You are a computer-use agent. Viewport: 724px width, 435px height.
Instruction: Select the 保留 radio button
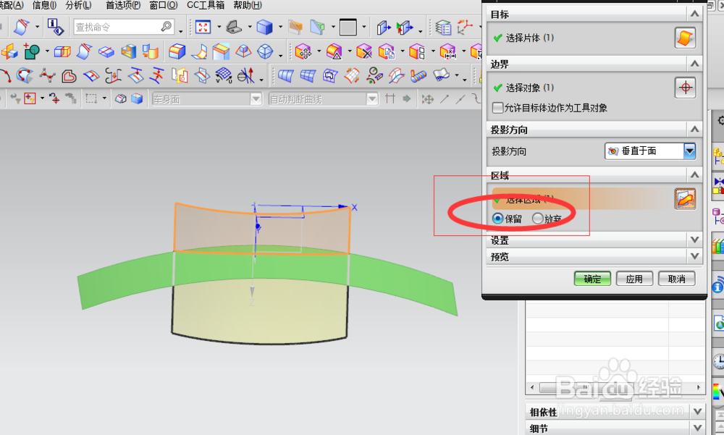[x=498, y=218]
